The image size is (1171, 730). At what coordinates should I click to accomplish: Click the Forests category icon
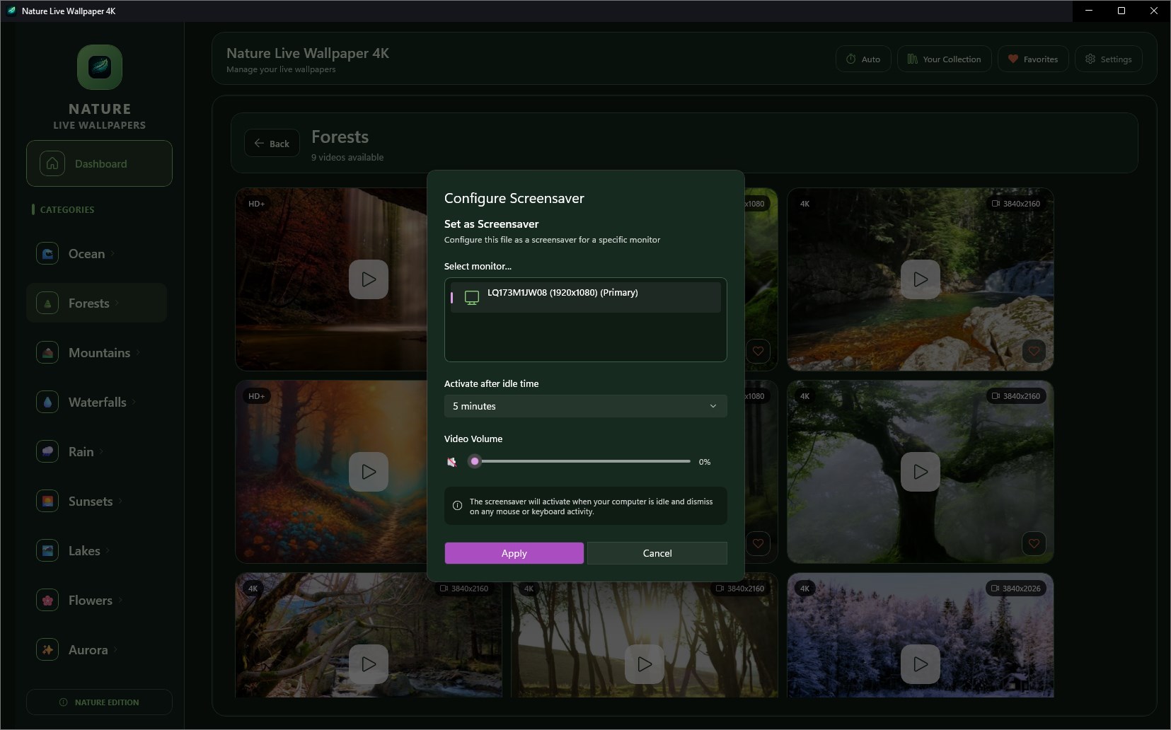[47, 303]
